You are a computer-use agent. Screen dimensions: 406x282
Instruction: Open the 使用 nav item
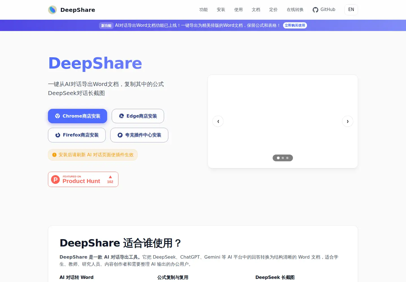click(239, 10)
